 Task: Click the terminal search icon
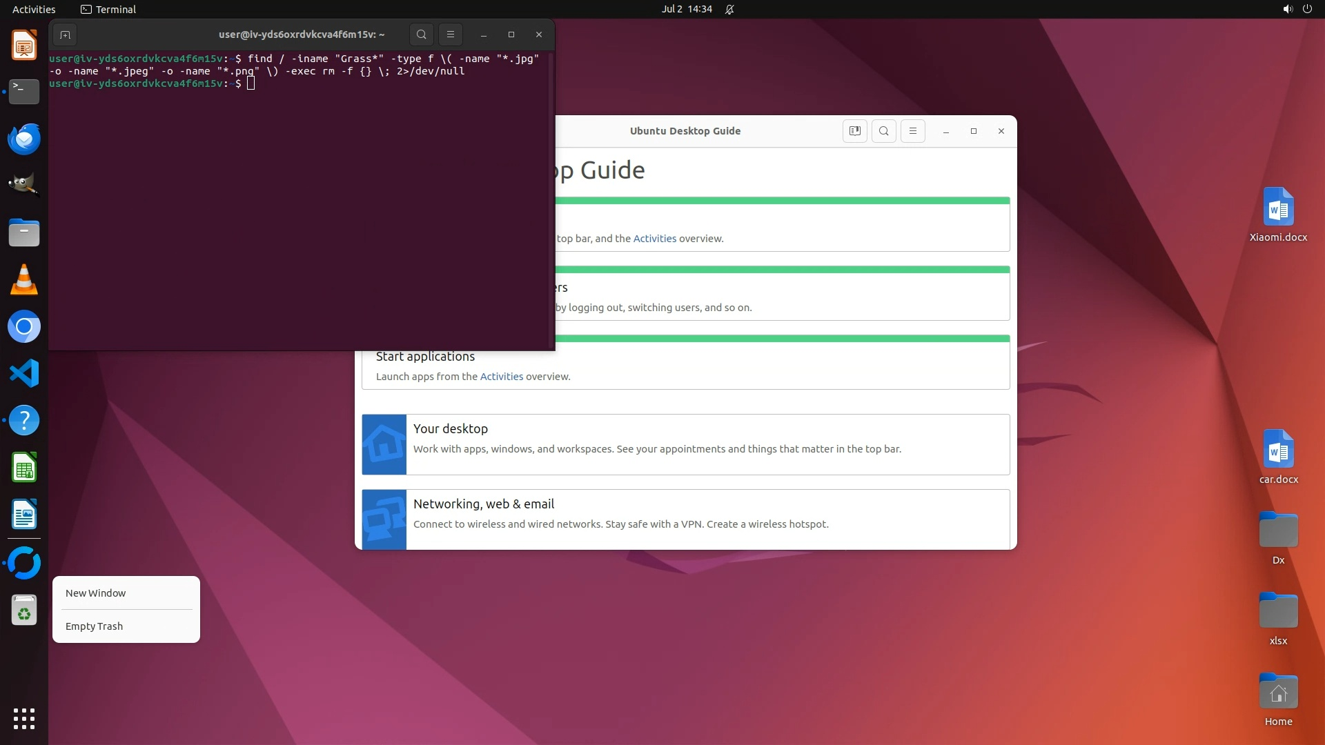tap(422, 34)
